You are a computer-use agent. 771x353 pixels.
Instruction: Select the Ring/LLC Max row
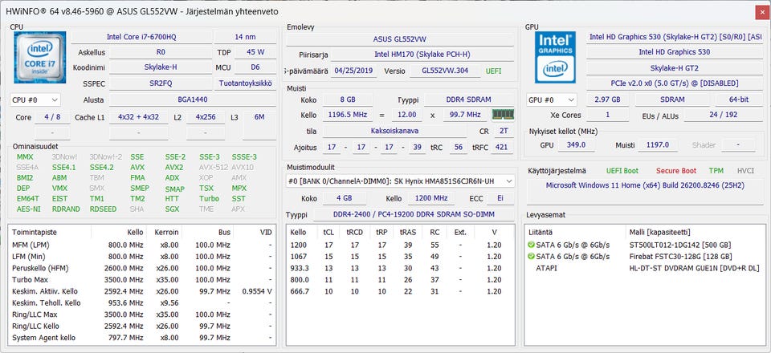tap(142, 314)
